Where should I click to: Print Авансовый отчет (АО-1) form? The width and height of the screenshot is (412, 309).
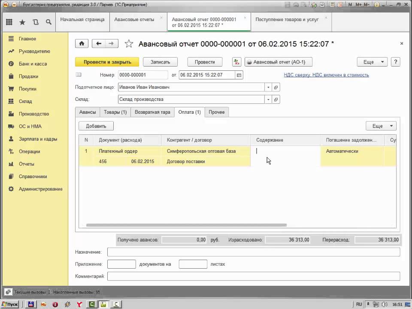pos(279,62)
